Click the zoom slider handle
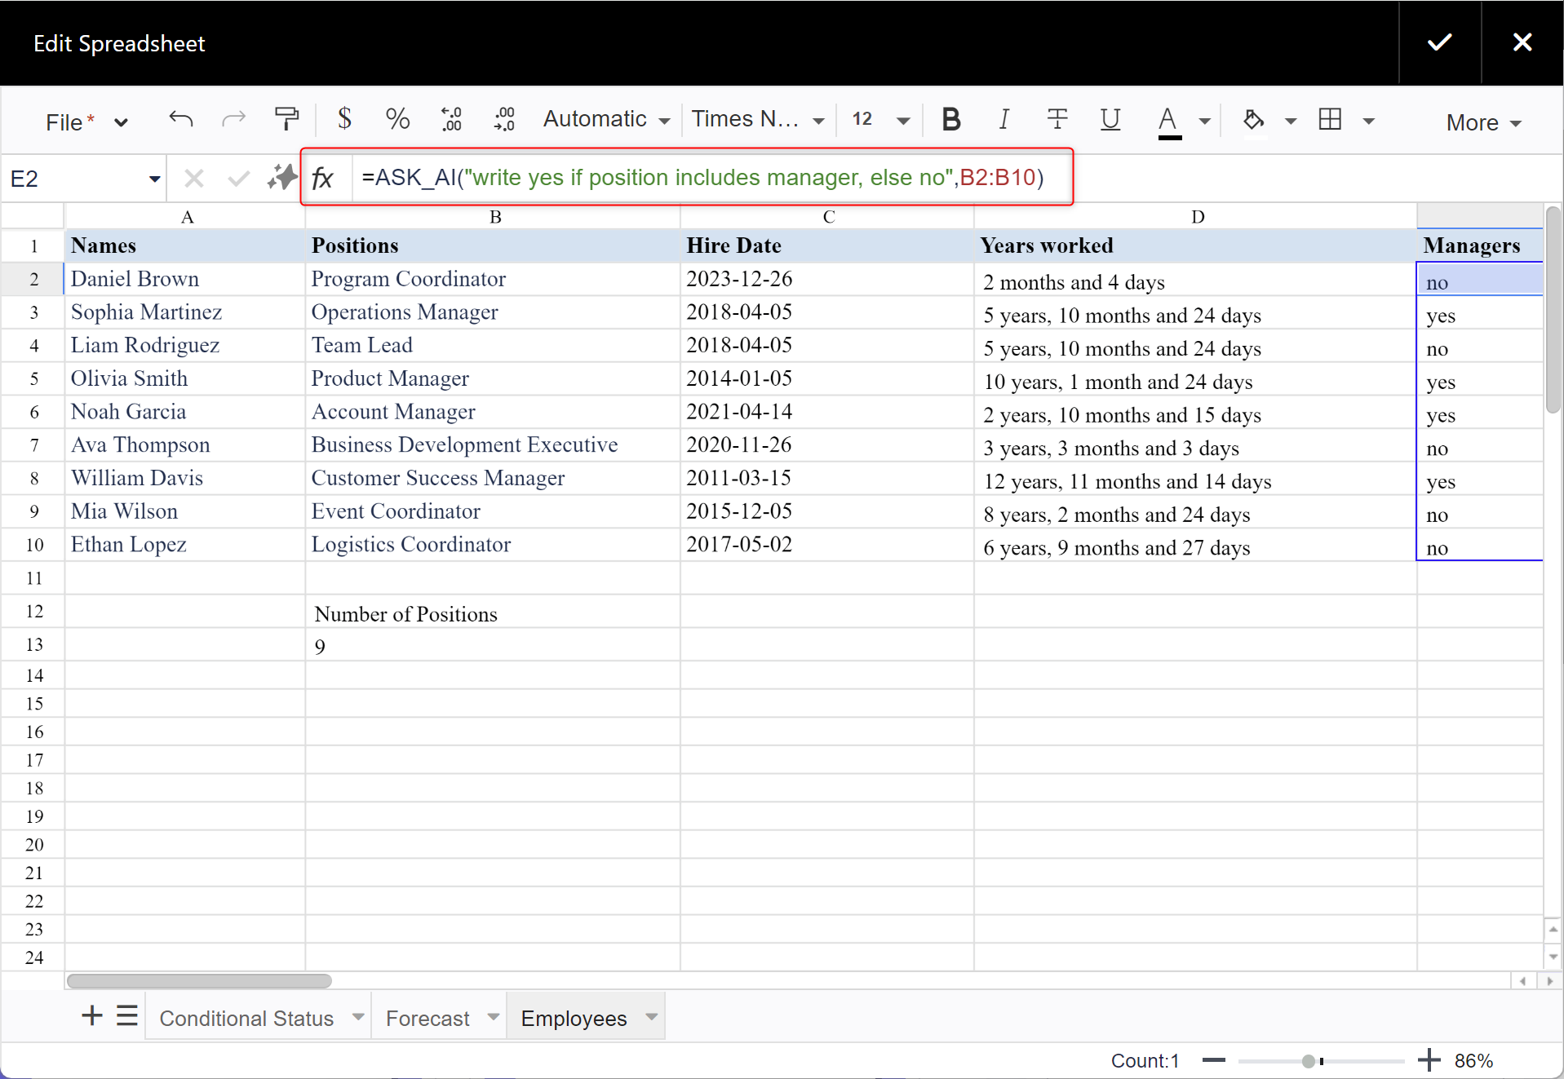The image size is (1564, 1079). 1308,1061
